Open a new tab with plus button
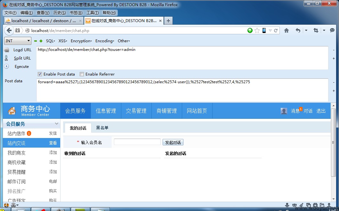This screenshot has height=211, width=339. click(168, 21)
